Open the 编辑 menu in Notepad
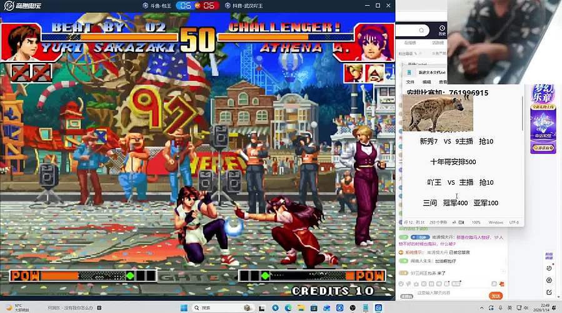The width and height of the screenshot is (562, 313). (x=426, y=82)
